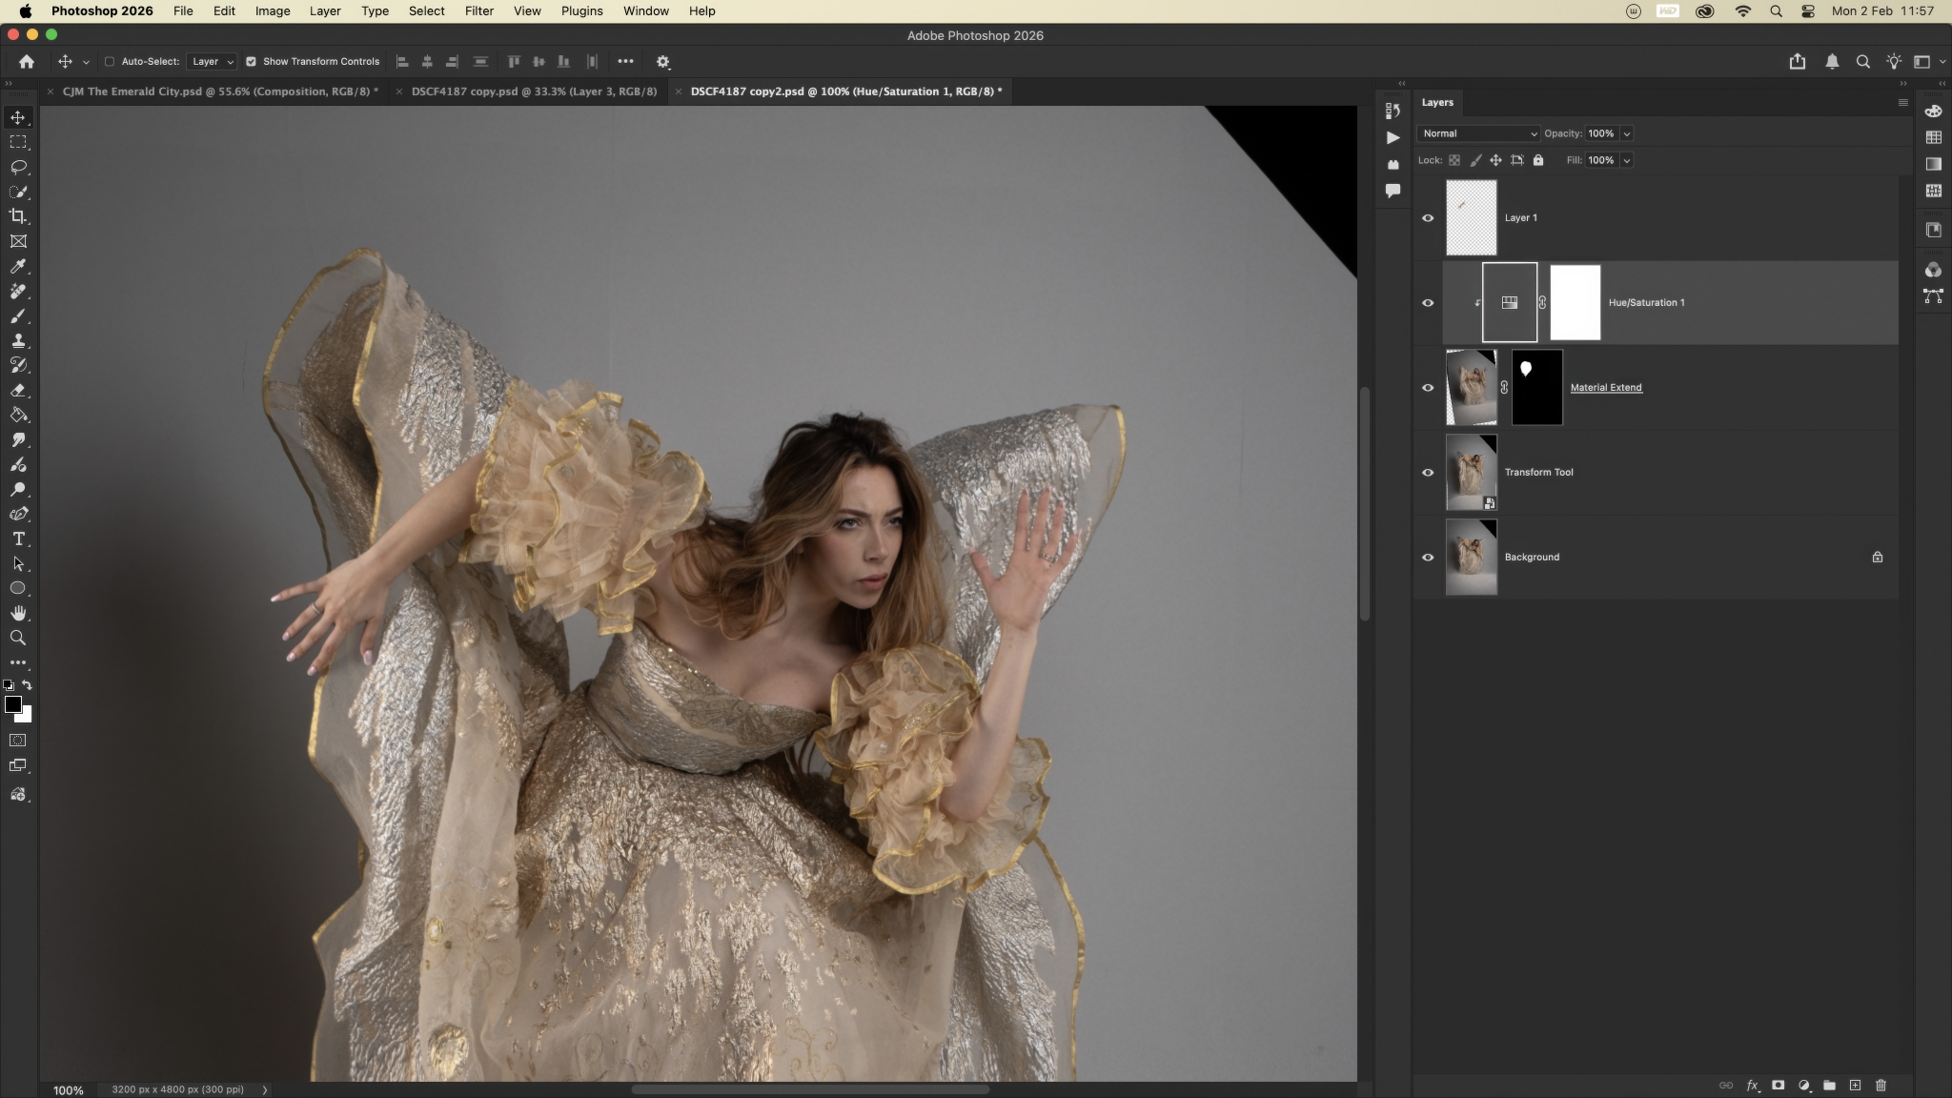Switch to CJM The Emerald City.psd tab
Viewport: 1952px width, 1098px height.
pos(219,91)
